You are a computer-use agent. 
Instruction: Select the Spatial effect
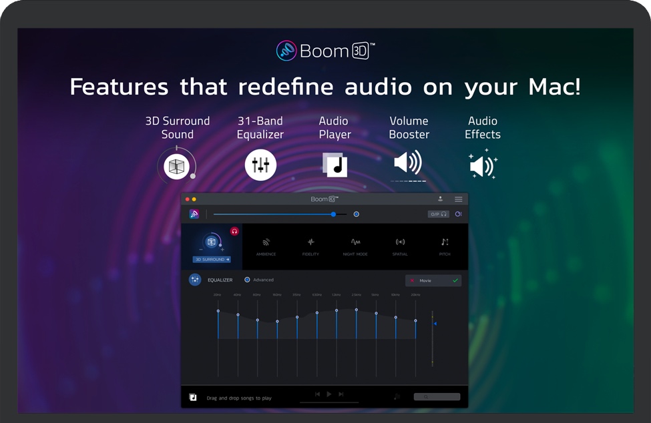[x=400, y=246]
